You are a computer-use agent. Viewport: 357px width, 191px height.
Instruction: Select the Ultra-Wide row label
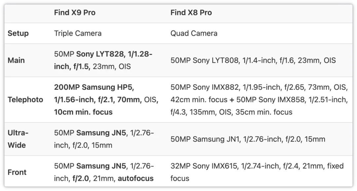pyautogui.click(x=18, y=139)
